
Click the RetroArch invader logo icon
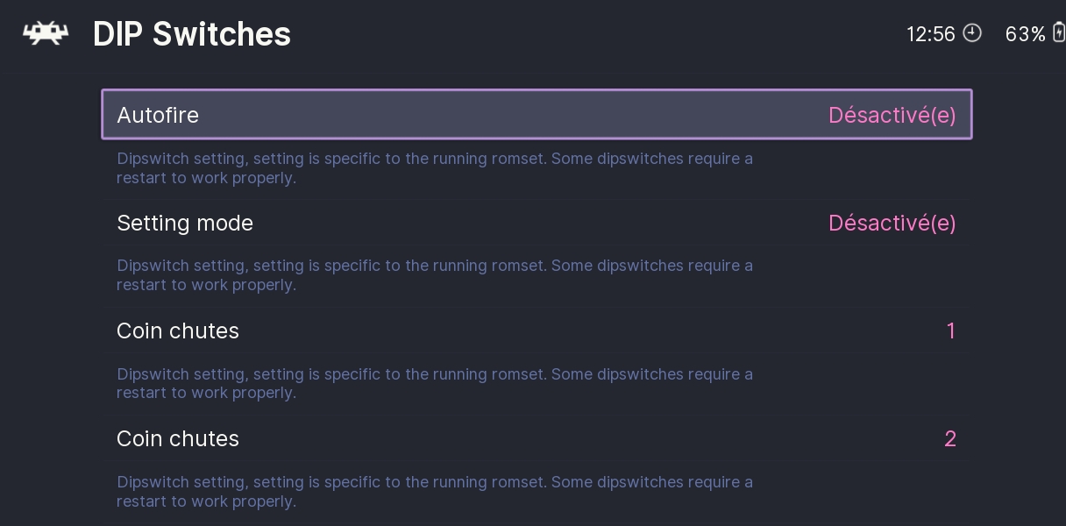[46, 33]
